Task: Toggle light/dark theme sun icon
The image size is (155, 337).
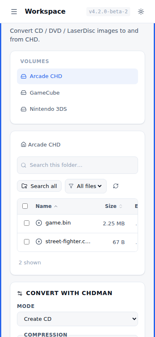Action: (x=141, y=12)
